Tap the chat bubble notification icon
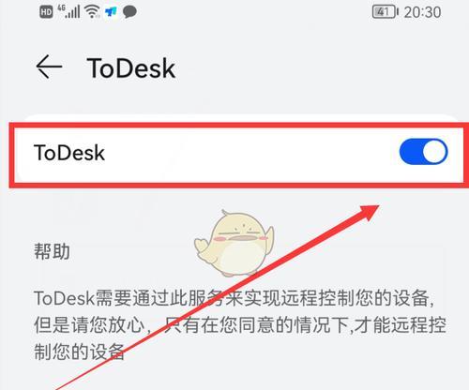Image resolution: width=469 pixels, height=390 pixels. tap(129, 12)
